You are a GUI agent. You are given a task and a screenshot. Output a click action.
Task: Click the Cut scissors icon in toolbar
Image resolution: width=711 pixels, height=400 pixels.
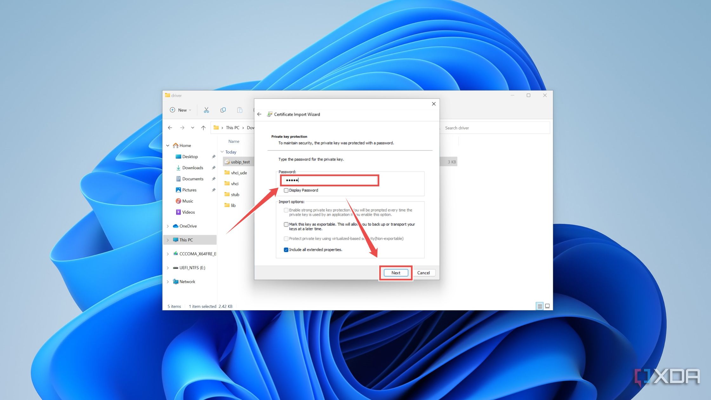point(206,110)
